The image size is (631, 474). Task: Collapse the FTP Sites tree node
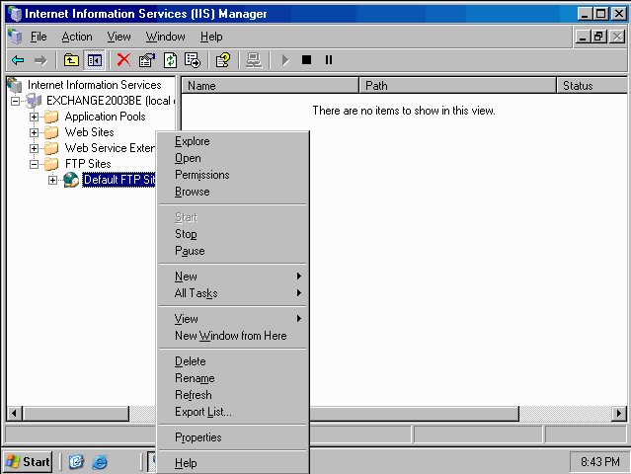pyautogui.click(x=35, y=164)
